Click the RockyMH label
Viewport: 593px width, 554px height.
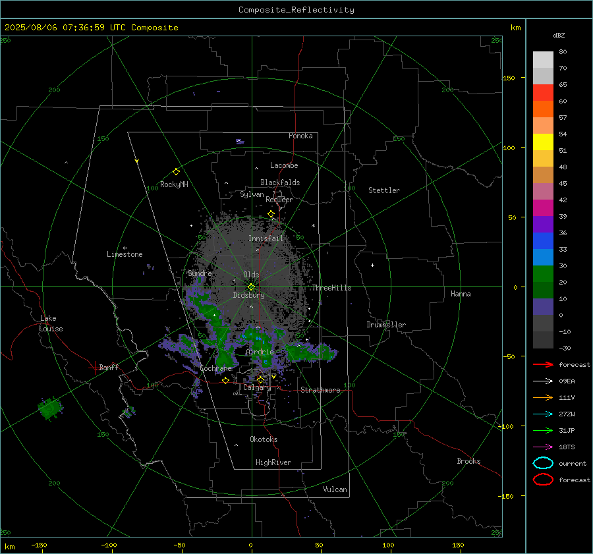(x=174, y=184)
